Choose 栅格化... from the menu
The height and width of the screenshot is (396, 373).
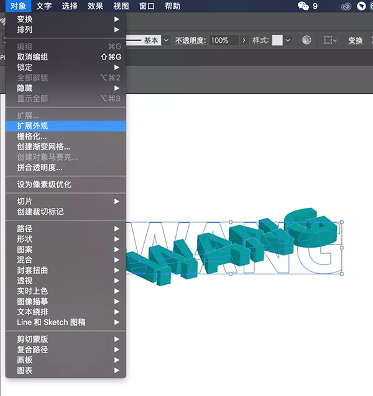coord(65,137)
